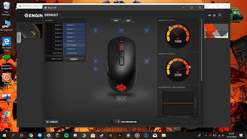Open Discord from the taskbar
The image size is (247, 139).
75,135
